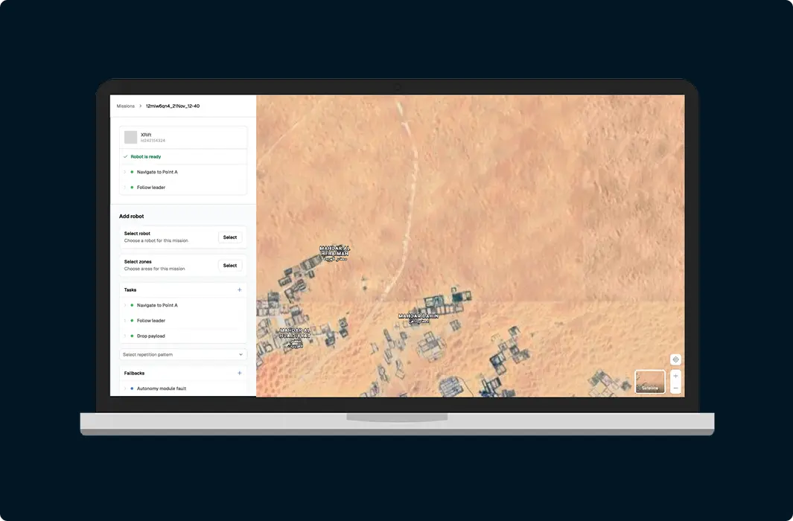
Task: Zoom in on the map
Action: [x=675, y=376]
